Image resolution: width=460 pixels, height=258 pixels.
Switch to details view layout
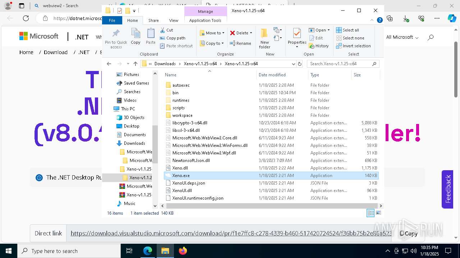pos(371,213)
